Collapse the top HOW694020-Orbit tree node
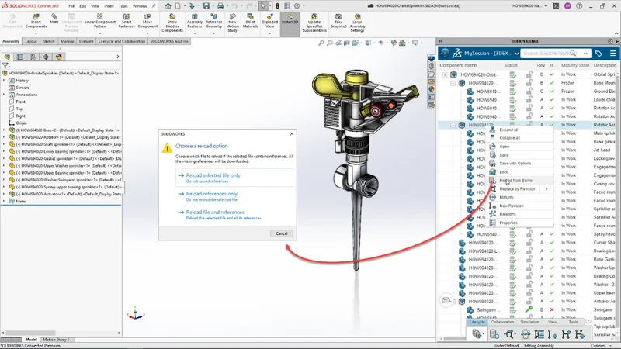 pyautogui.click(x=446, y=74)
